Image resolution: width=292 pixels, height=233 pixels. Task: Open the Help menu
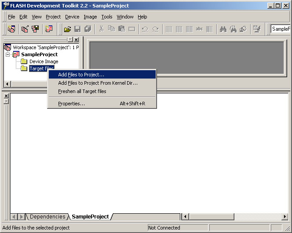[142, 17]
